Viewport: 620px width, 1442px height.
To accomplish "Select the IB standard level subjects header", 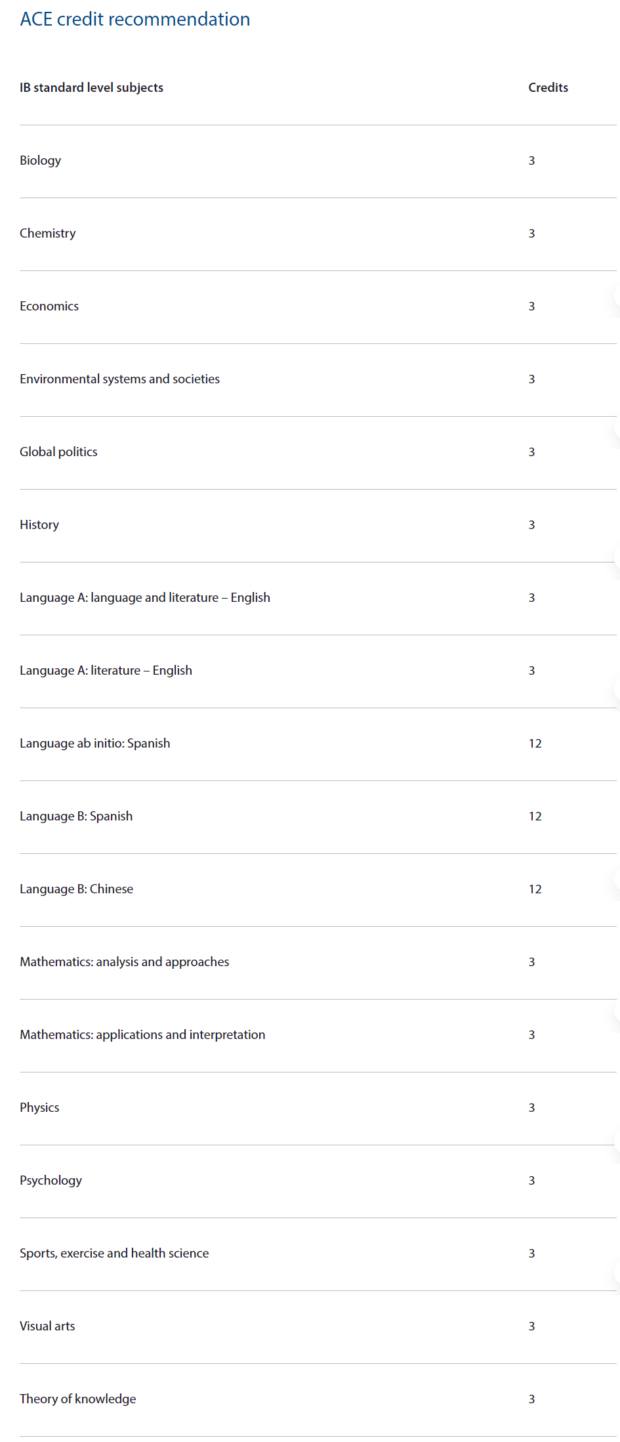I will [x=91, y=88].
